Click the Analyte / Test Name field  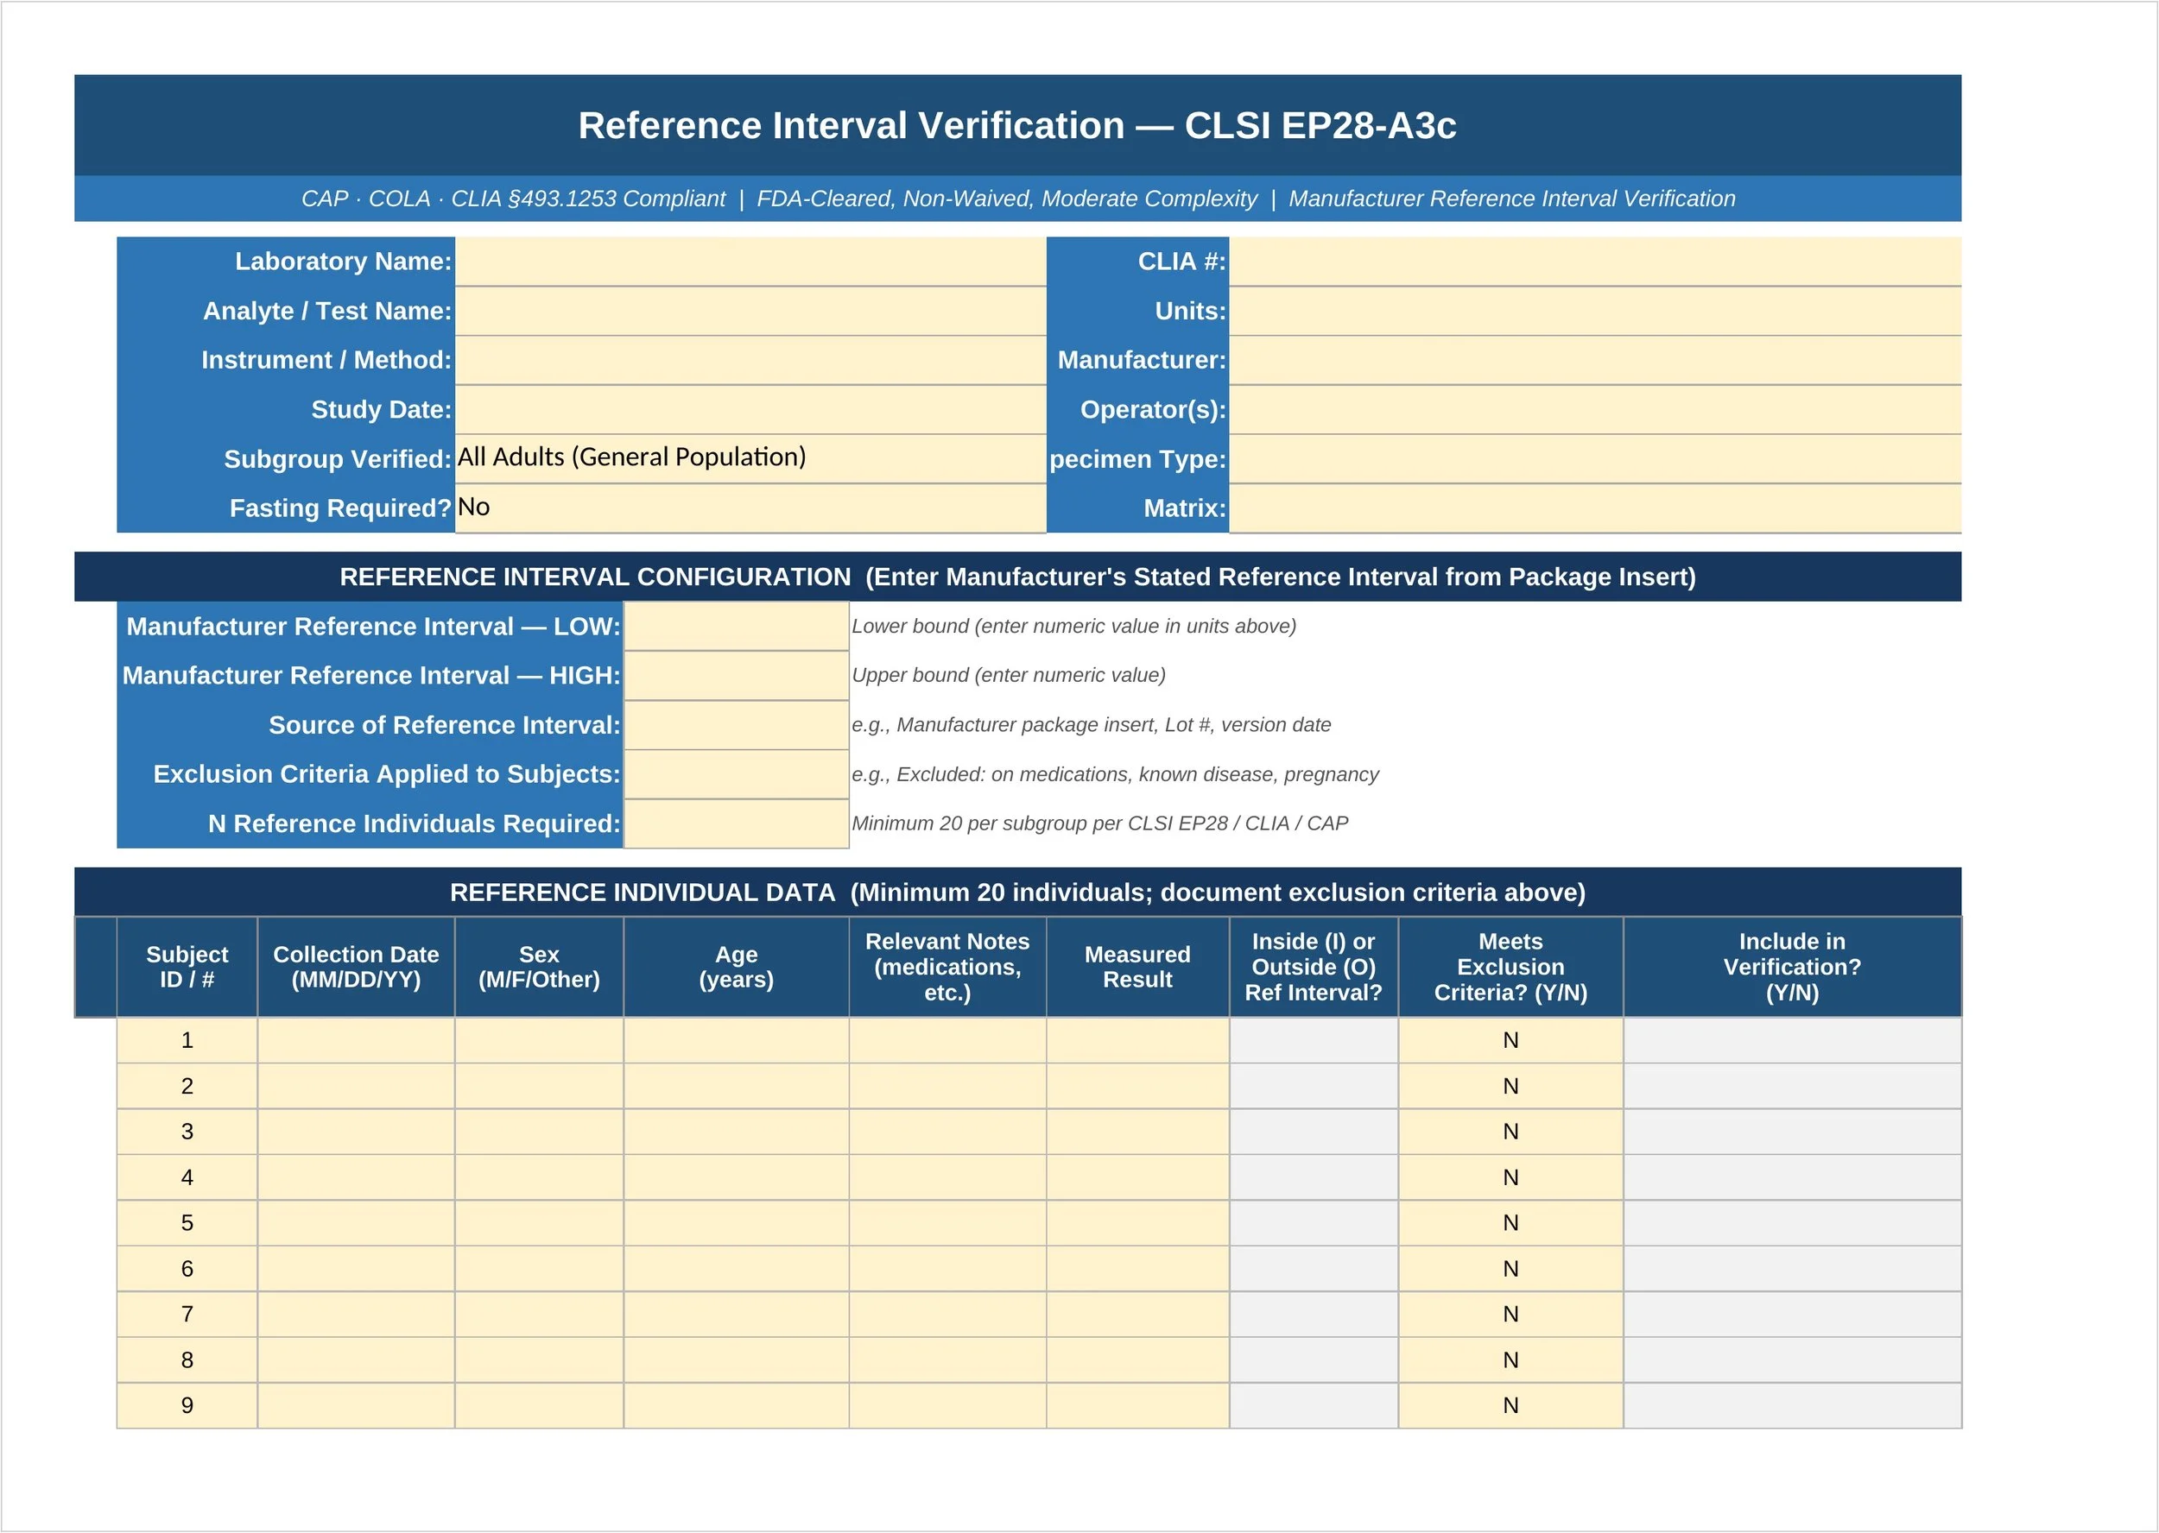[750, 311]
